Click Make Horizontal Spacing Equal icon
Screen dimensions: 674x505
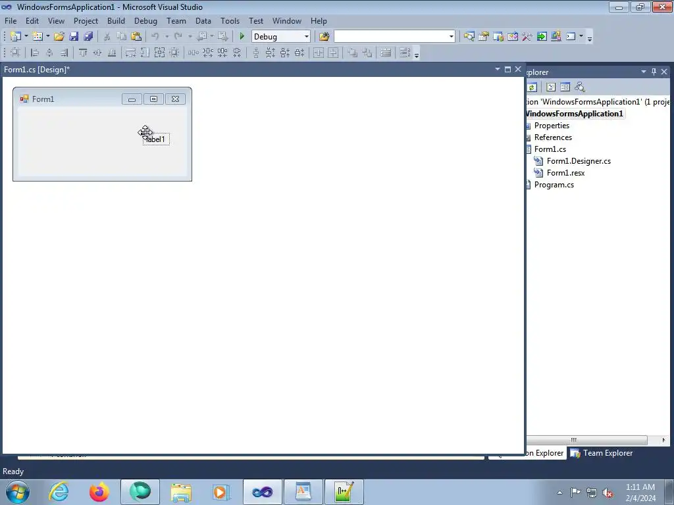click(x=194, y=53)
